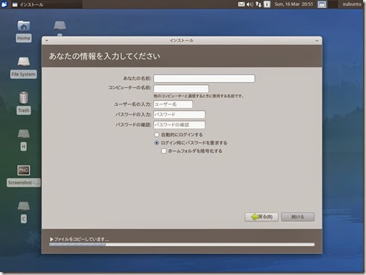The image size is (366, 275).
Task: Select the インストール taskbar window button
Action: [x=46, y=4]
